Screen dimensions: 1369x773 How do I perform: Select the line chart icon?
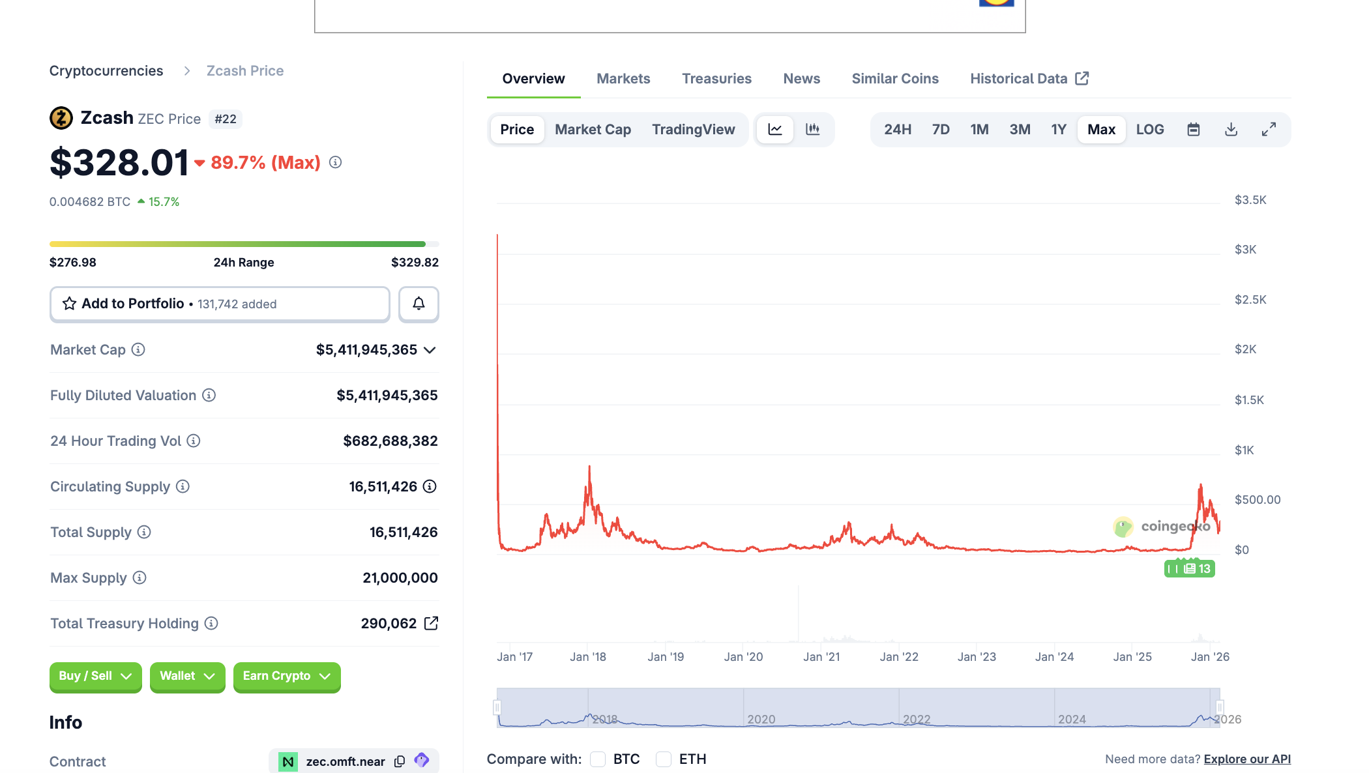(x=774, y=129)
